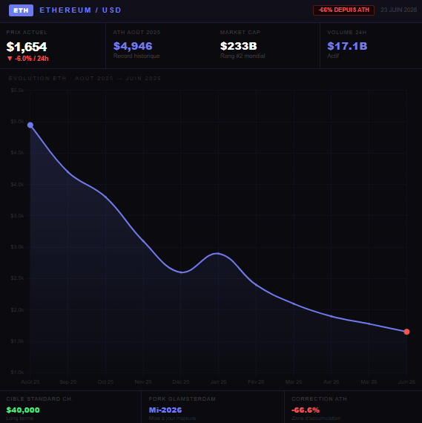This screenshot has width=422, height=423.
Task: Click the market cap value $233B
Action: [x=238, y=46]
